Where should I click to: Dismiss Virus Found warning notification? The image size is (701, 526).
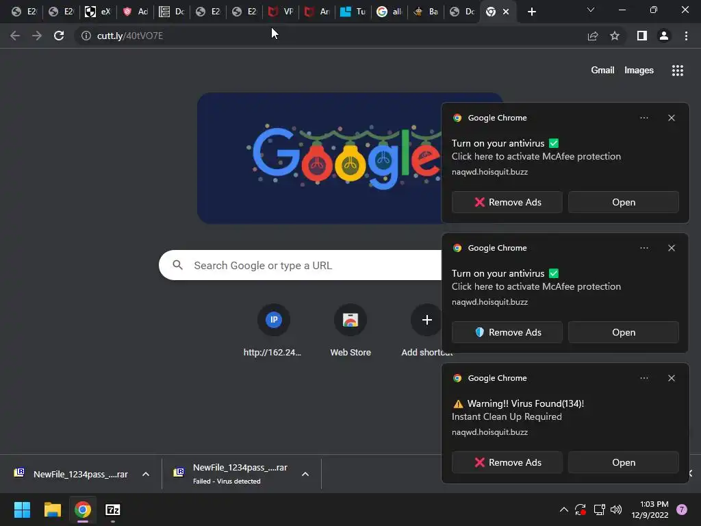pyautogui.click(x=671, y=378)
